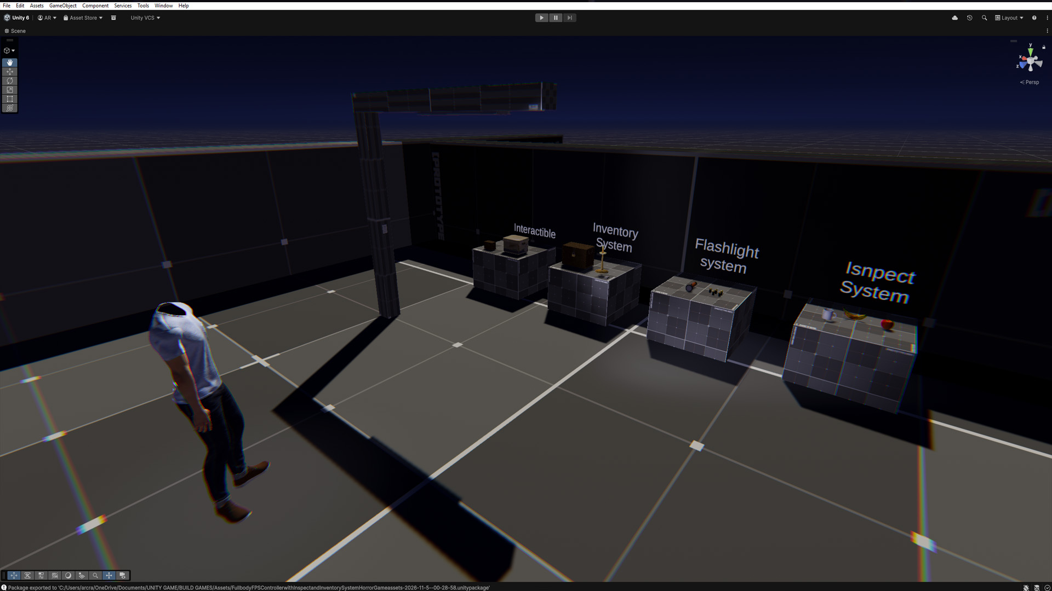Open the Unity VCS dropdown

pos(145,18)
